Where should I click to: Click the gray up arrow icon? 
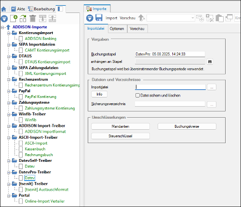click(141, 18)
